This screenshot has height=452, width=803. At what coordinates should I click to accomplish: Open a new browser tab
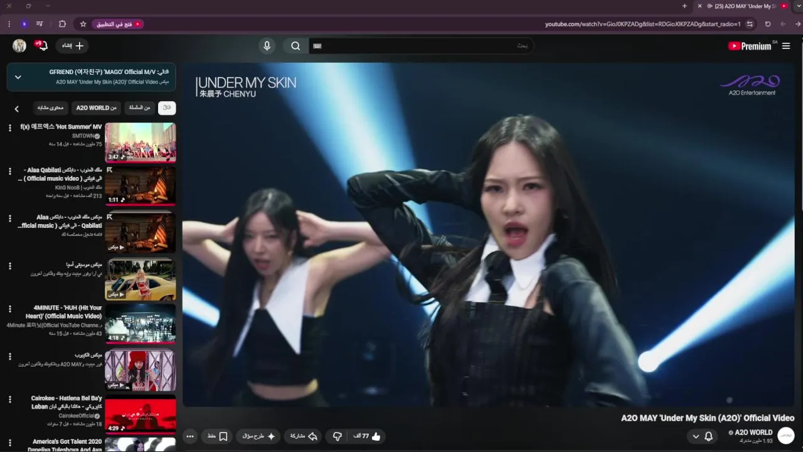(x=684, y=6)
